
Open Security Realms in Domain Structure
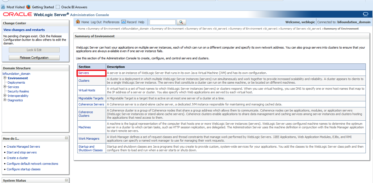coord(18,91)
